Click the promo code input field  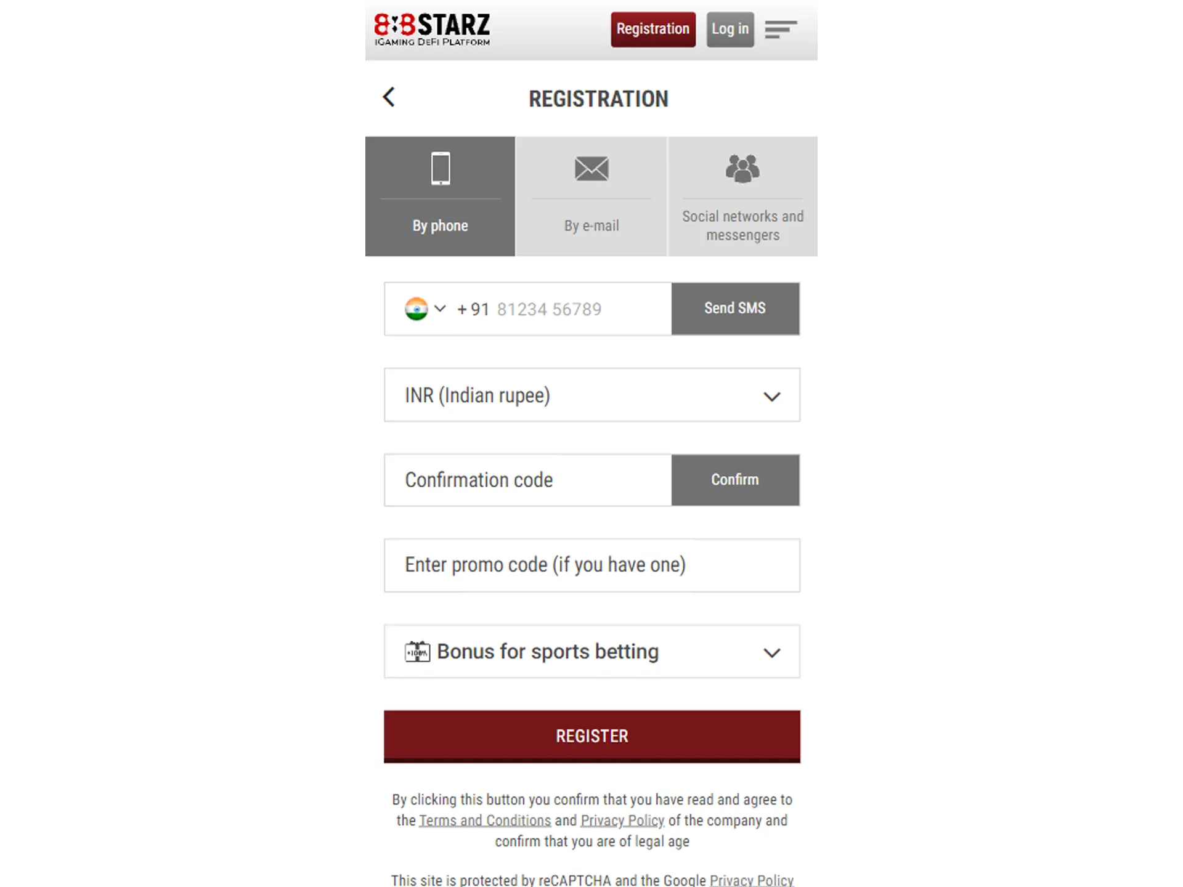(x=590, y=565)
